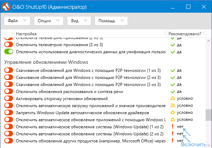Click sort arrows in the leftmost column header
Image resolution: width=212 pixels, height=148 pixels.
click(x=12, y=33)
